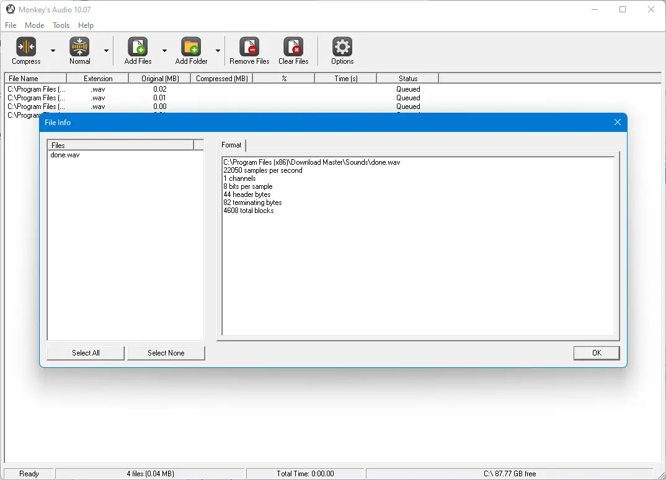
Task: Click the % column header
Action: pos(284,79)
